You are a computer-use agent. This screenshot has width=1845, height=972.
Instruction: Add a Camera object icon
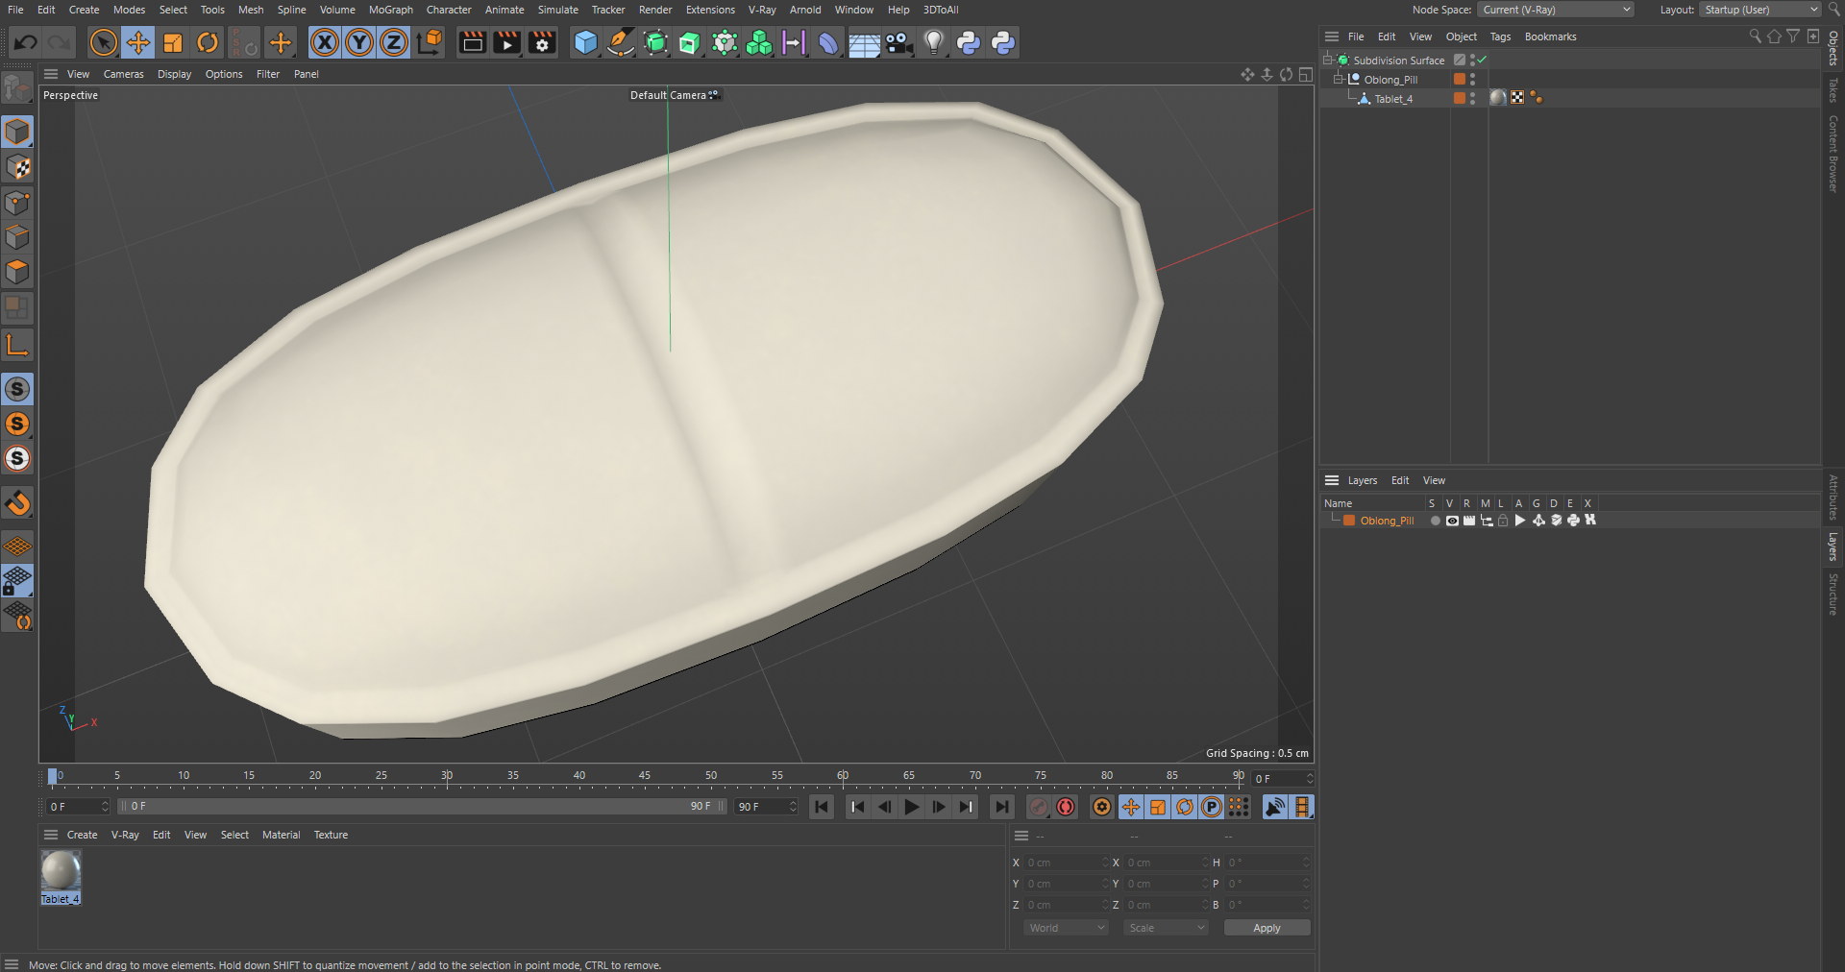tap(898, 42)
